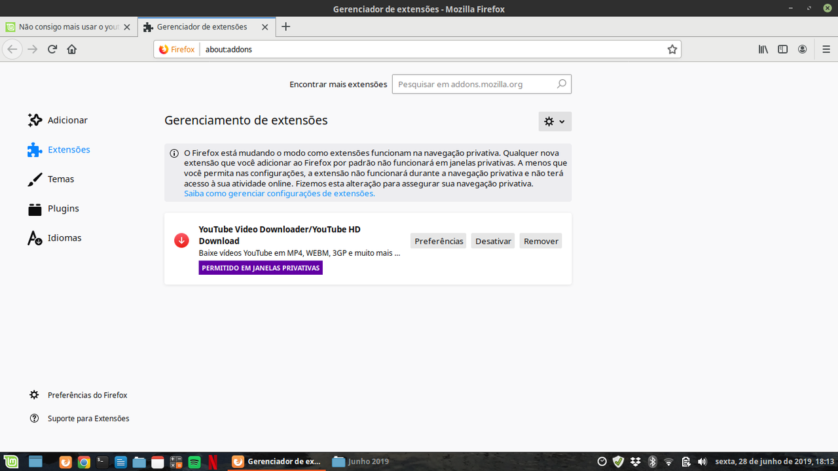Open the Library icon in the toolbar
The width and height of the screenshot is (838, 471).
point(763,49)
